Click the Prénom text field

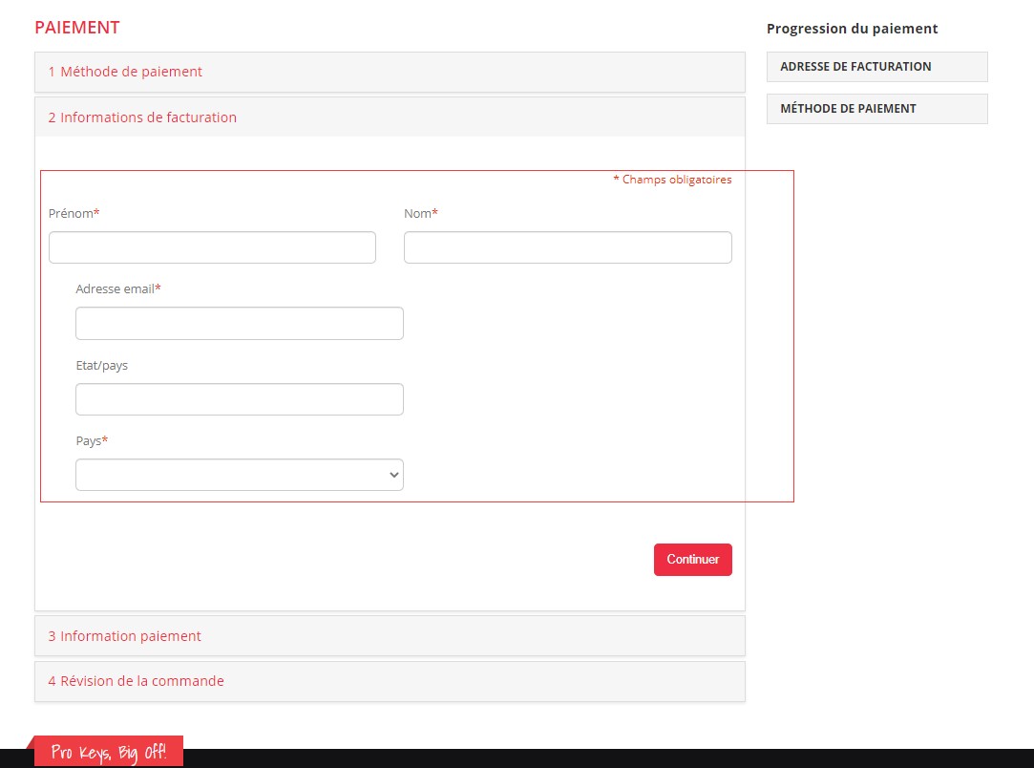(212, 247)
